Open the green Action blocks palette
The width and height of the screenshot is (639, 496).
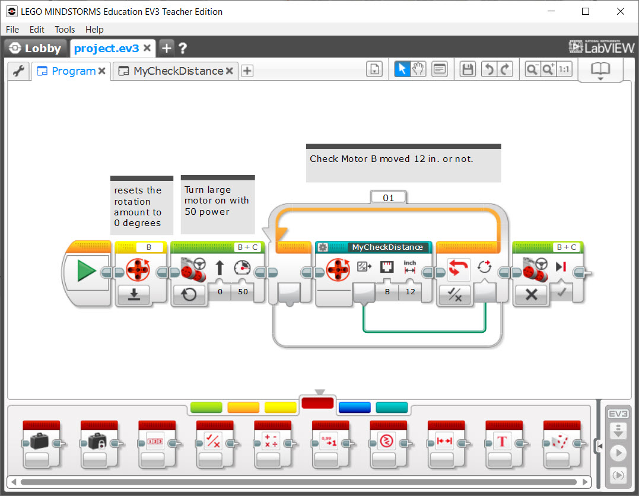(x=206, y=408)
